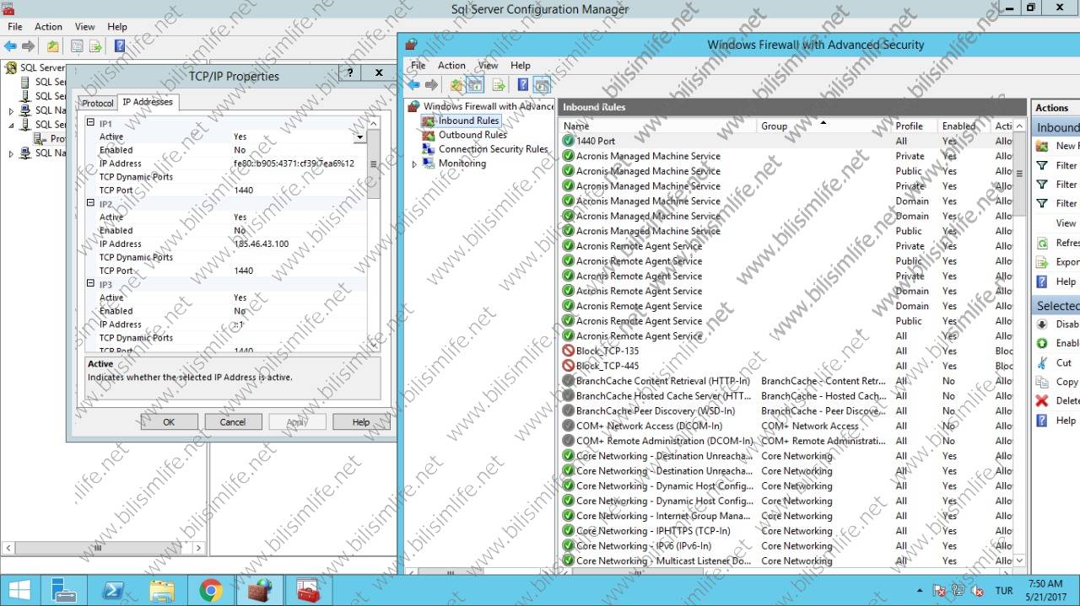Click Back arrow in SQL Configuration Manager toolbar
This screenshot has height=606, width=1080.
[x=10, y=46]
